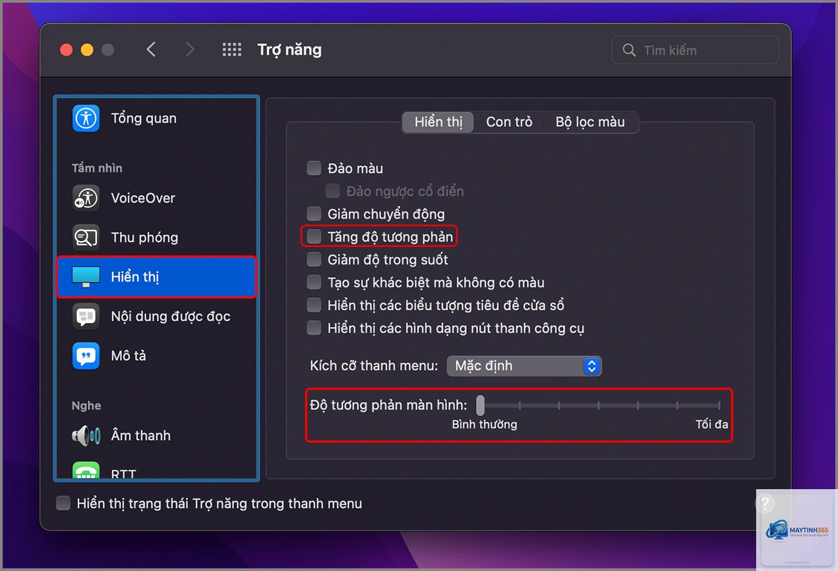Enable the Đảo màu checkbox
Image resolution: width=838 pixels, height=571 pixels.
314,168
